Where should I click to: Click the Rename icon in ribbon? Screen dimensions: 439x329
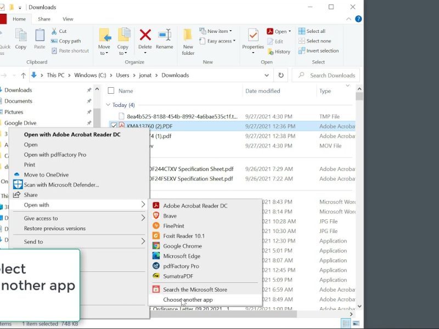(165, 35)
